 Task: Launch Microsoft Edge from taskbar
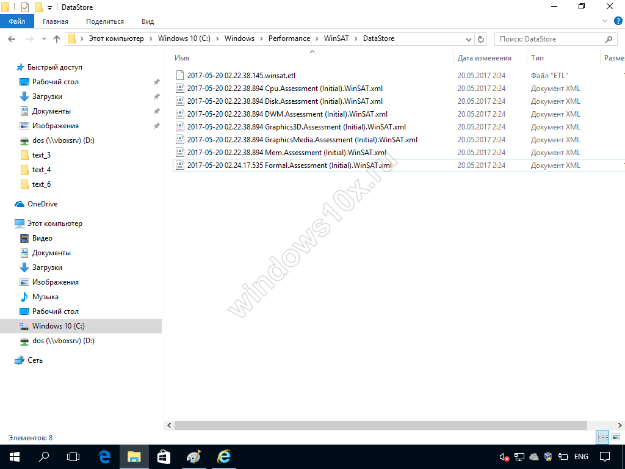point(104,457)
